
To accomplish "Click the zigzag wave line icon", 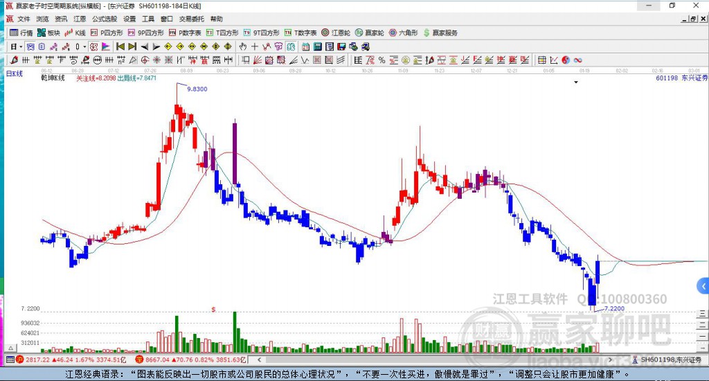I will 305,60.
